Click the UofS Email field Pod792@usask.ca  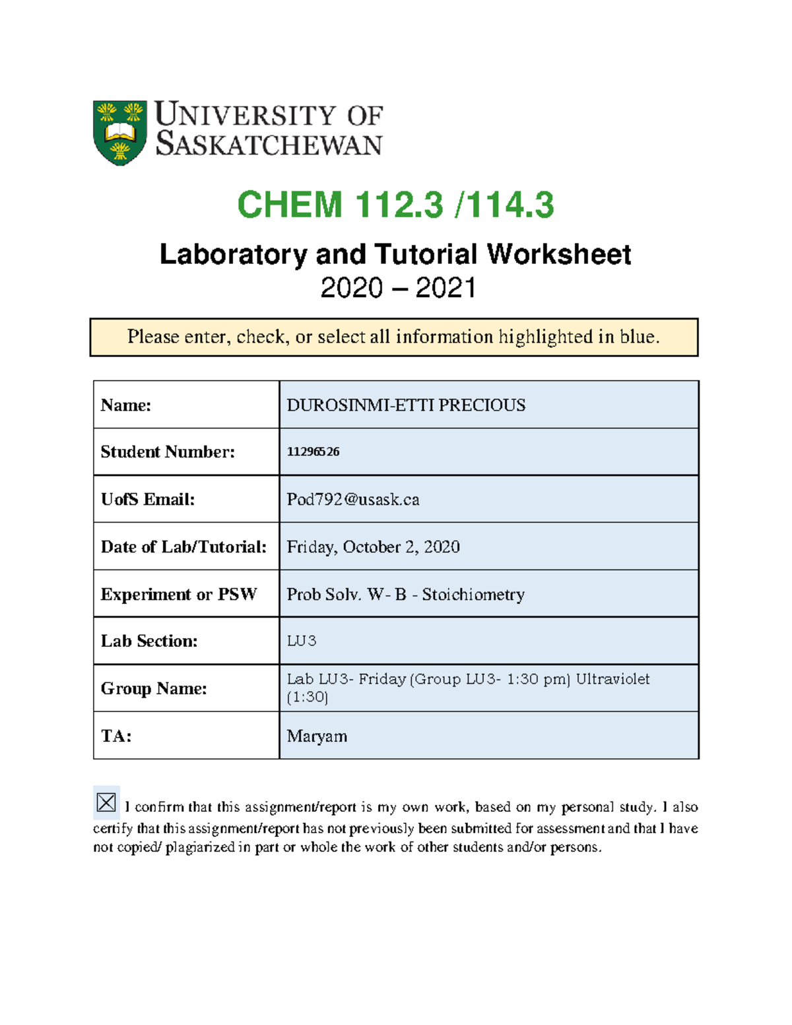(489, 499)
